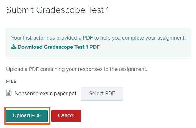The height and width of the screenshot is (128, 196).
Task: Click the '.pdf' extension of the selected file
Action: coord(71,93)
